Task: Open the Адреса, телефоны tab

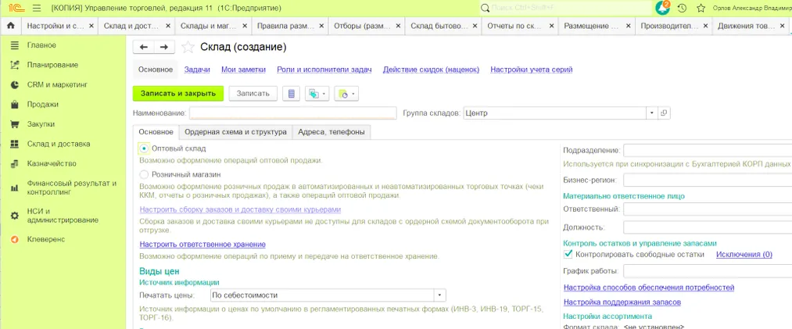Action: [331, 132]
